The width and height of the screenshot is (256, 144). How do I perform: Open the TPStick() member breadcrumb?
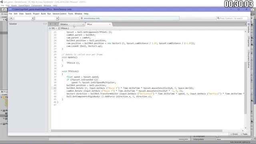click(64, 28)
